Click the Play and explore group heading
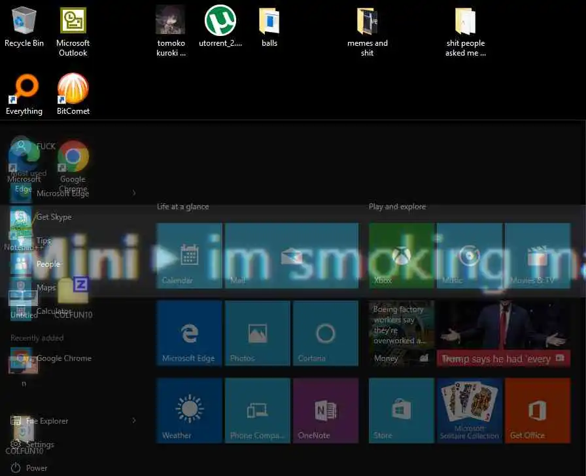Viewport: 586px width, 476px height. pos(397,207)
